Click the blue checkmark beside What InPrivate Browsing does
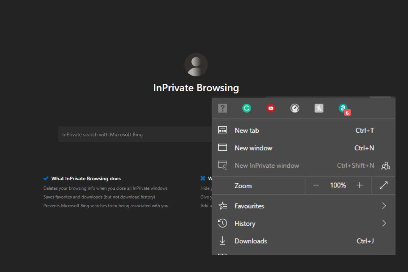Screen dimensions: 408x272 pyautogui.click(x=46, y=178)
